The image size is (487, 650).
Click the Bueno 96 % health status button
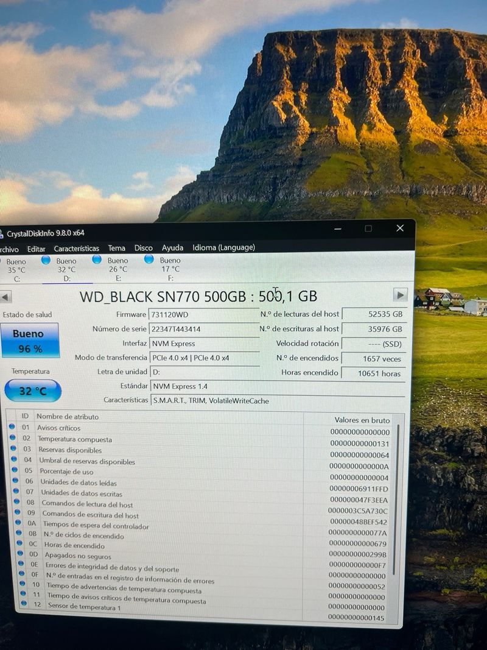[x=30, y=341]
